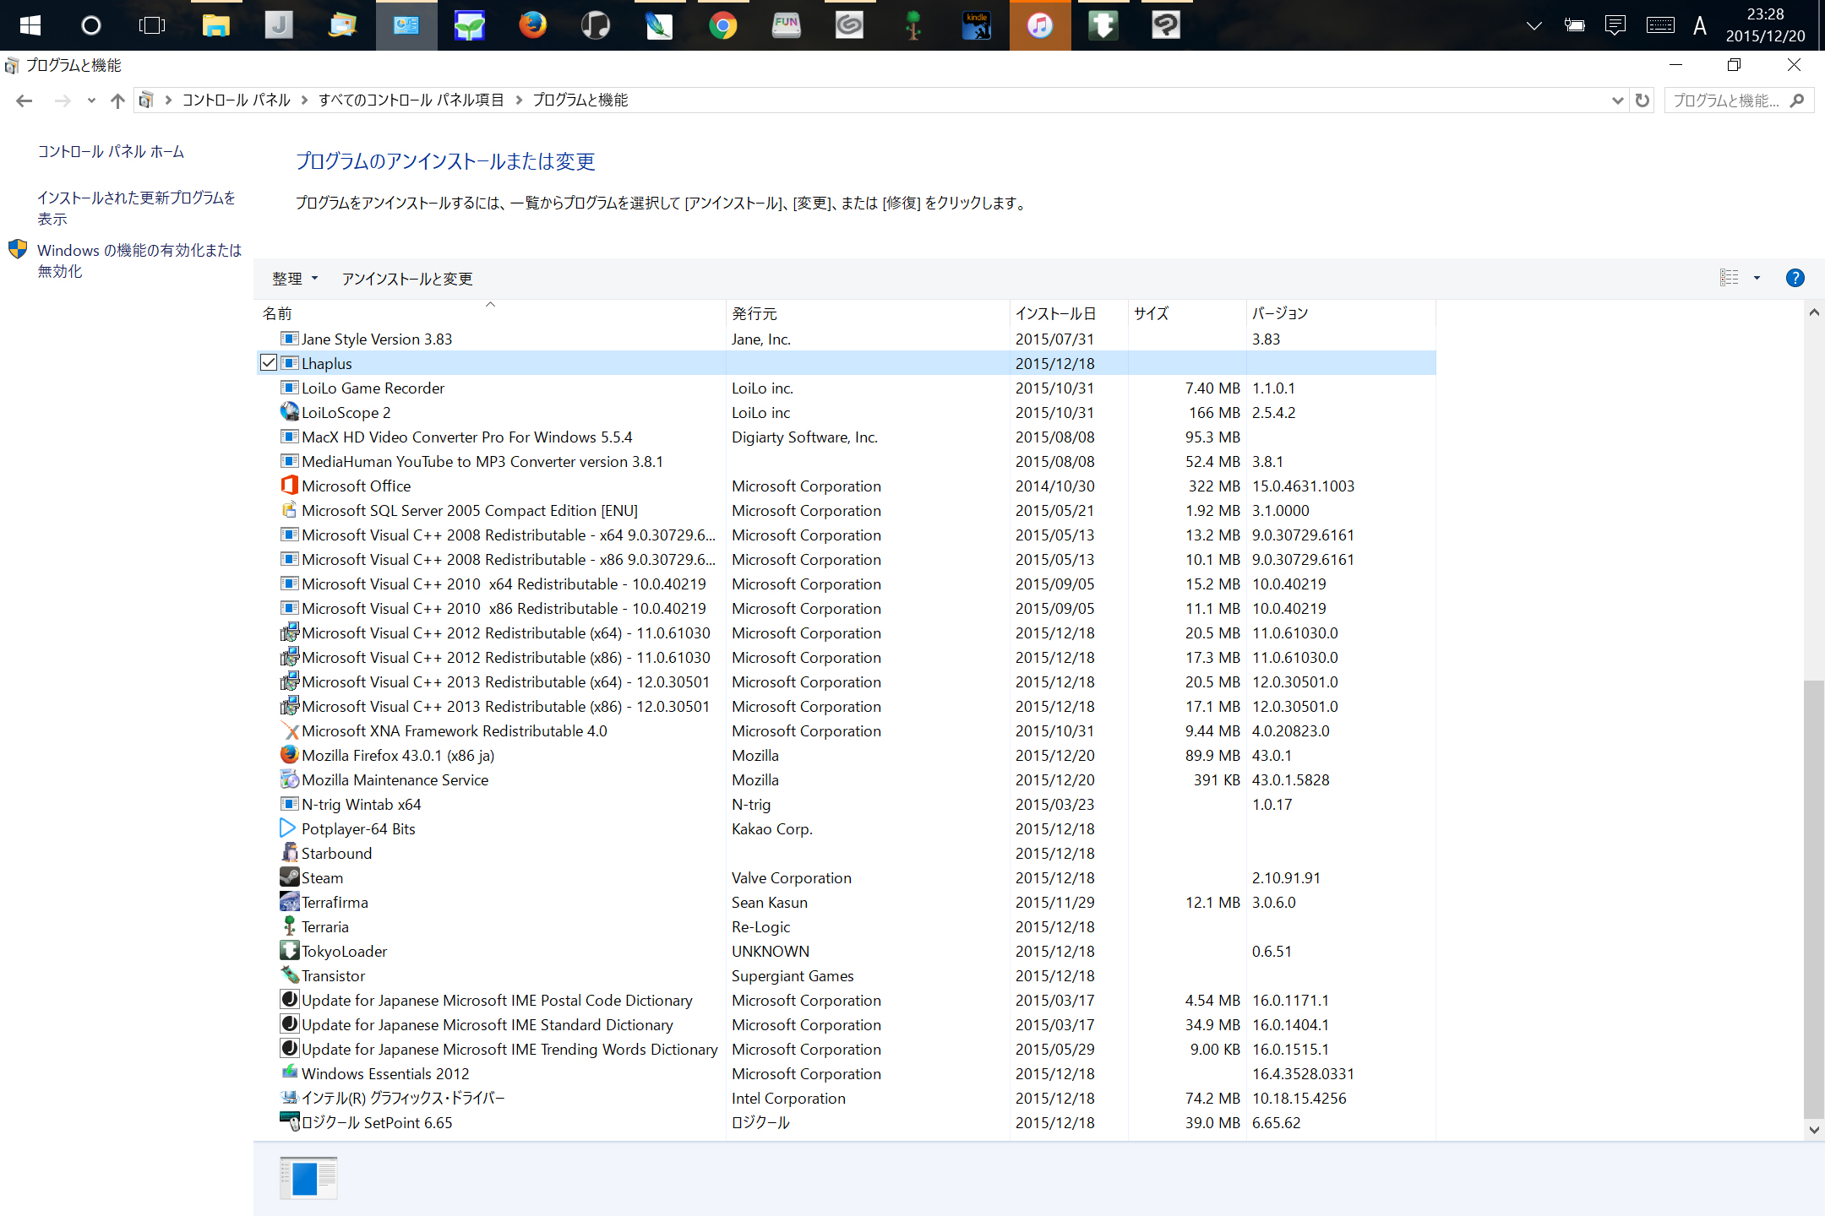The width and height of the screenshot is (1825, 1216).
Task: Click the Steam program icon in list
Action: tap(289, 877)
